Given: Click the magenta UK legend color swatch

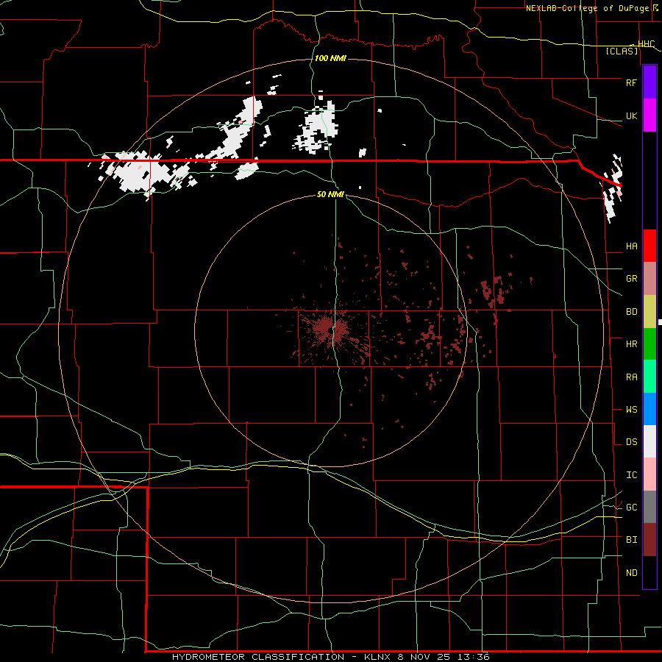Looking at the screenshot, I should coord(649,115).
